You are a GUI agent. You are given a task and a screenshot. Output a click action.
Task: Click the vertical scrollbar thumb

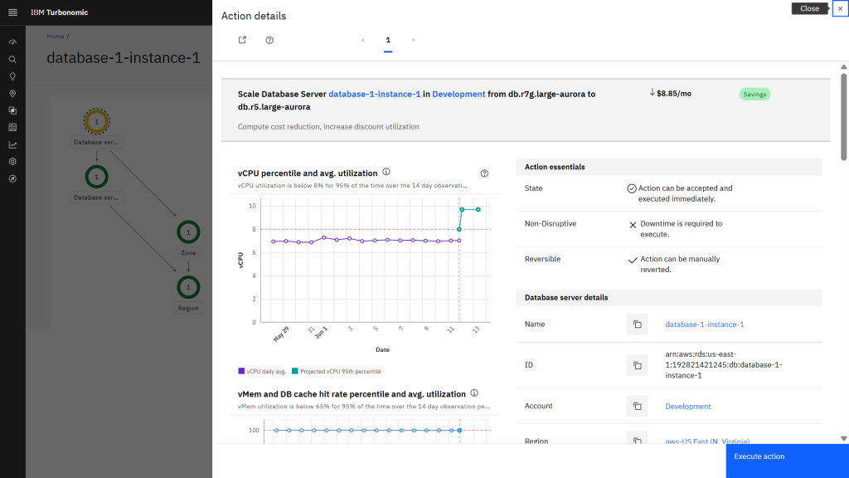[x=843, y=117]
